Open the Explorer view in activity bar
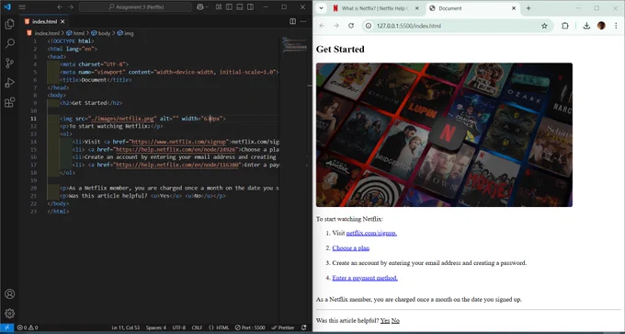This screenshot has width=625, height=334. [9, 24]
